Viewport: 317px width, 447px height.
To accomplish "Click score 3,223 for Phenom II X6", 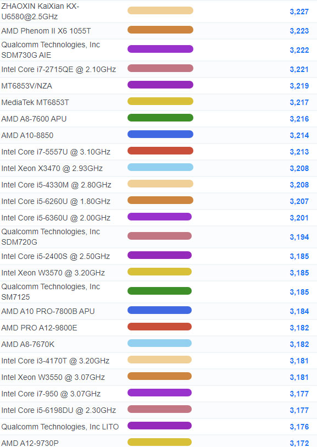I will pyautogui.click(x=299, y=31).
